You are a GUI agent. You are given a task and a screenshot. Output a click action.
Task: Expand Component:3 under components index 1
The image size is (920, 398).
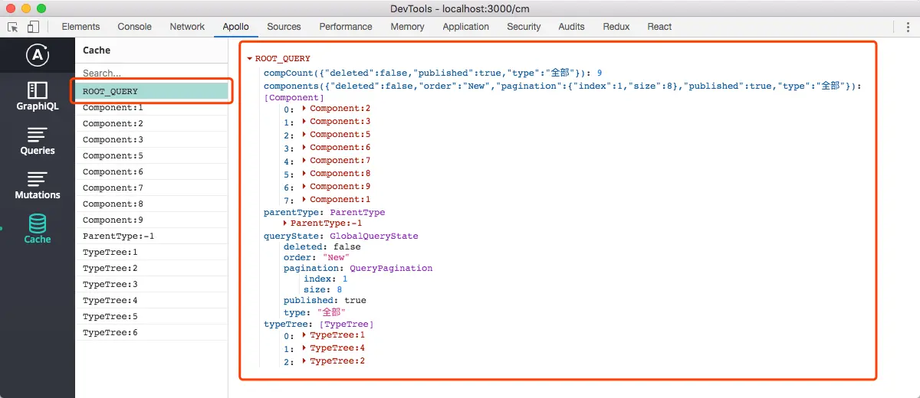point(305,122)
